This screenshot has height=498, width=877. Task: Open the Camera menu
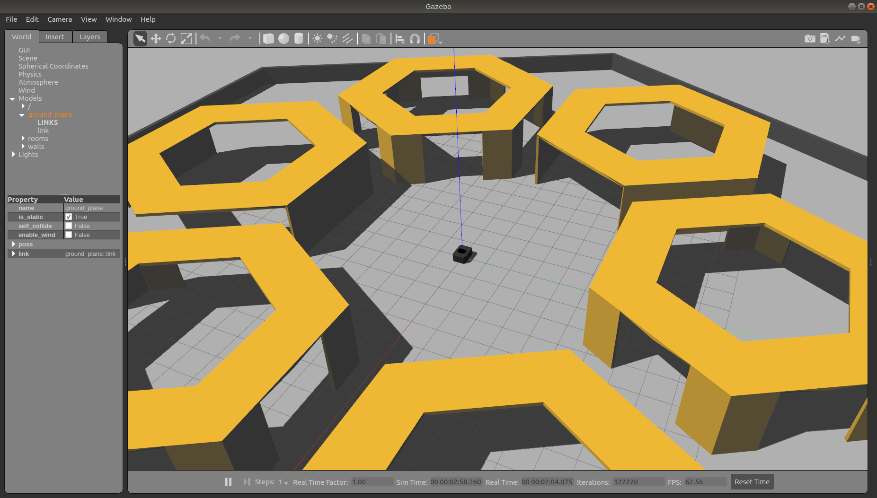[x=60, y=19]
